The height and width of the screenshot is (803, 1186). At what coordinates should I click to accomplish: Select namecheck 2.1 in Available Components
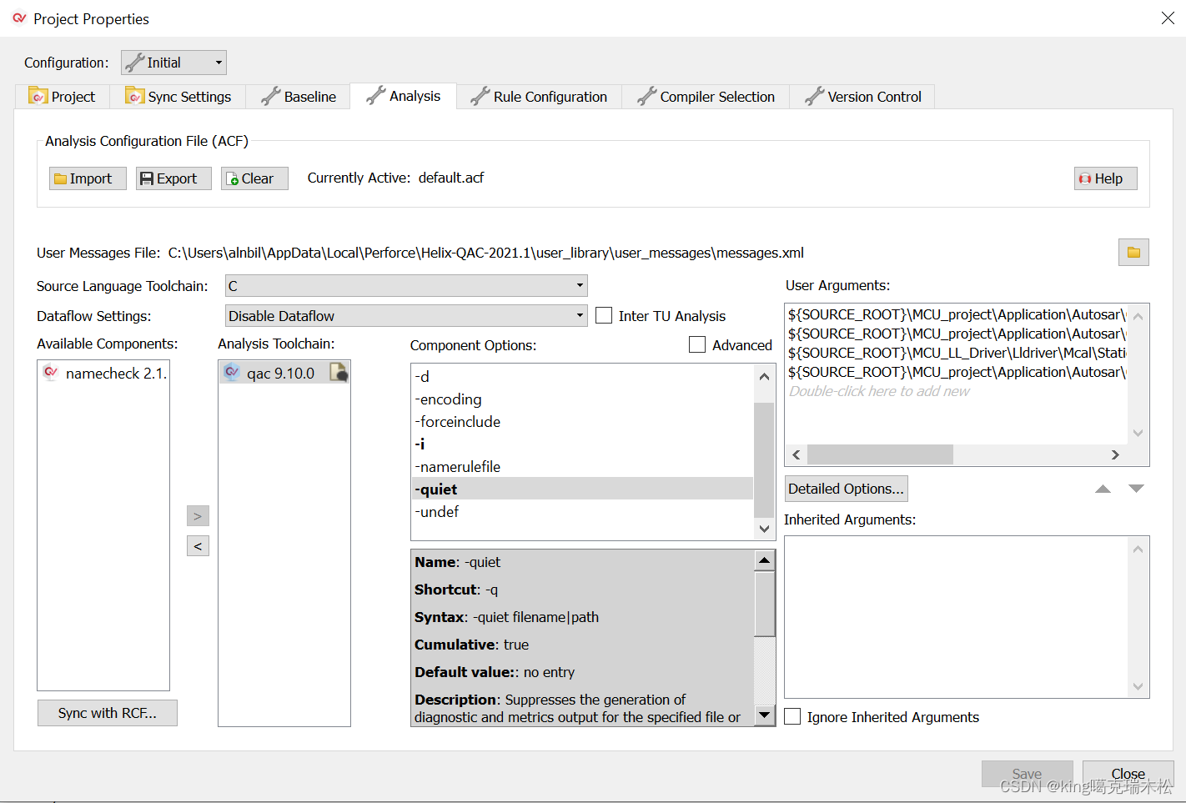coord(103,373)
